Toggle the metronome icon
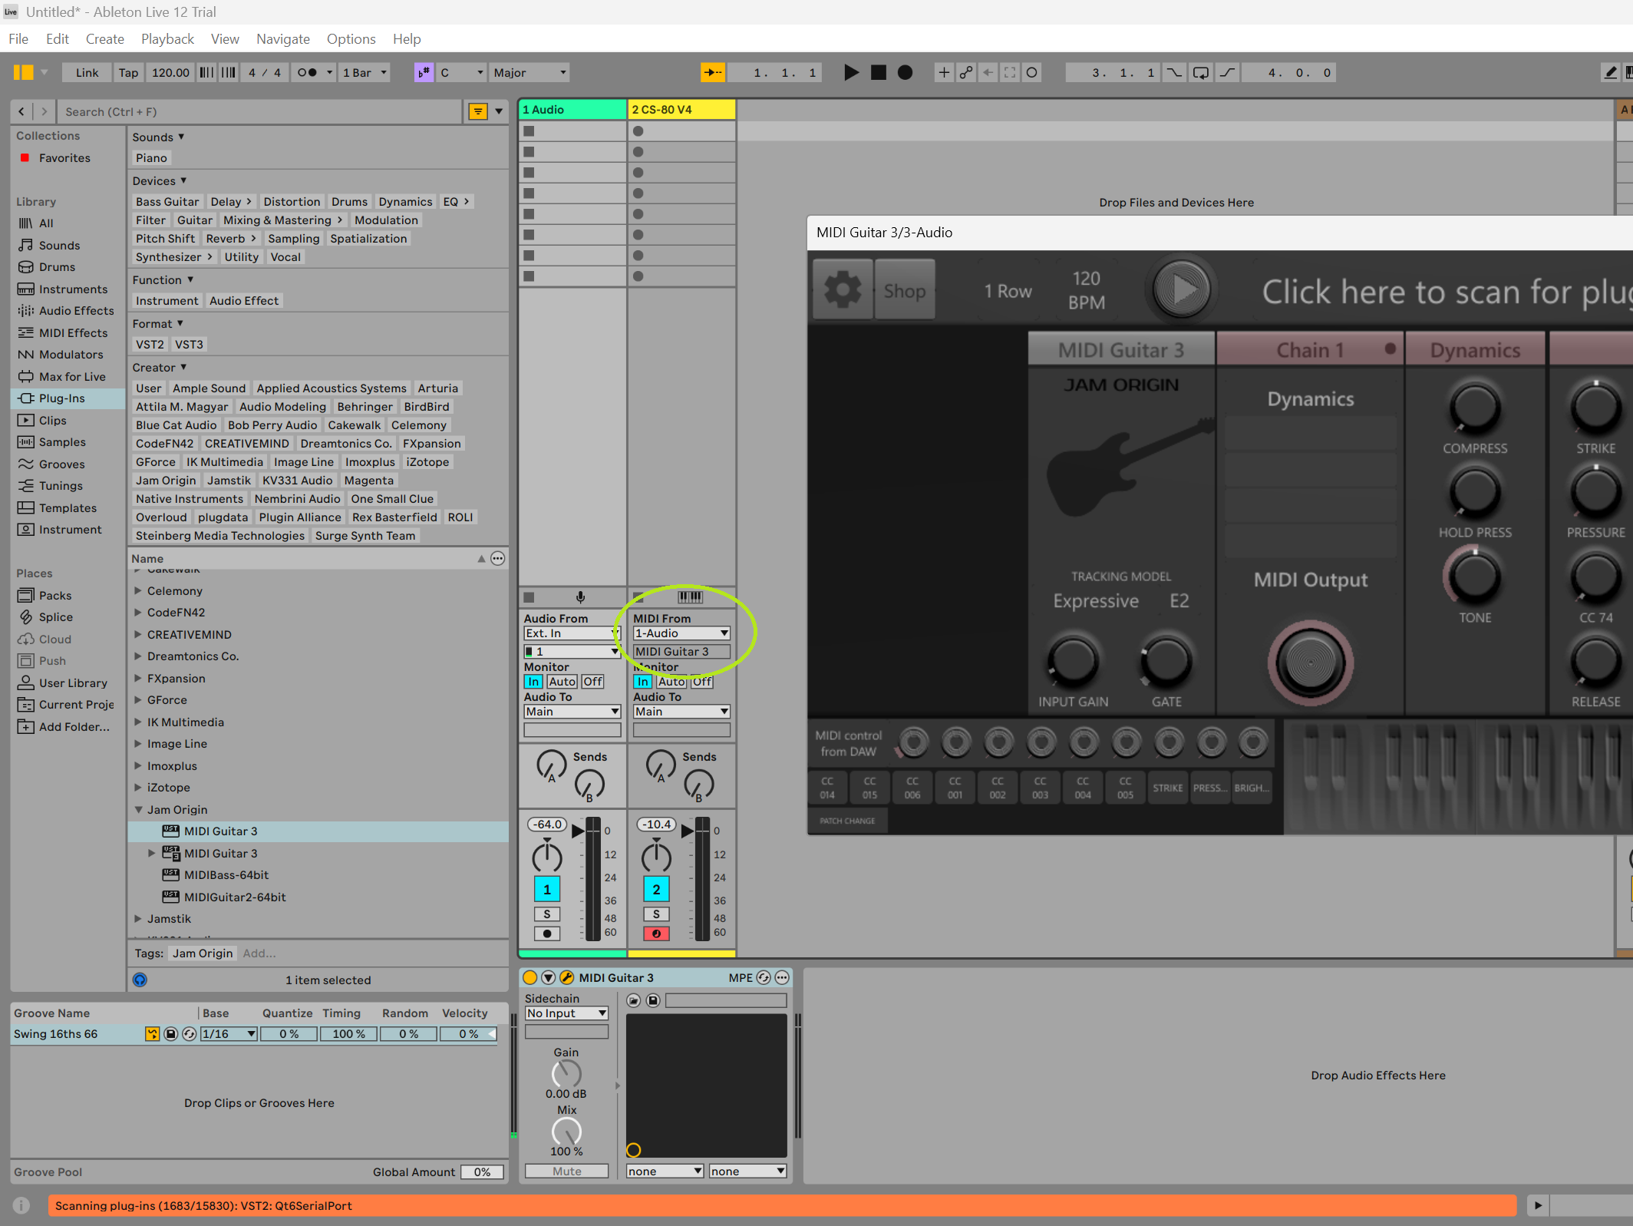Screen dimensions: 1633x1226 (307, 73)
